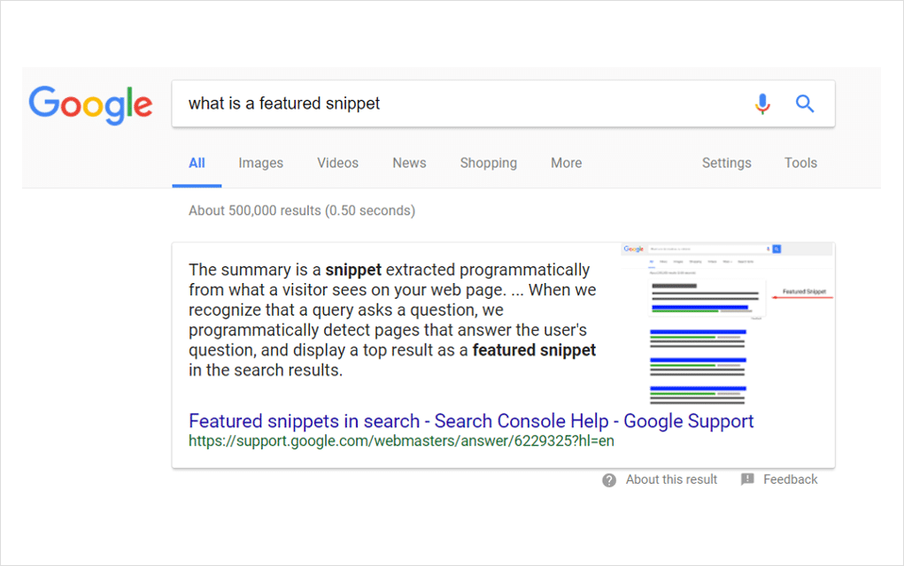
Task: Open Featured snippets in search result title
Action: [471, 421]
